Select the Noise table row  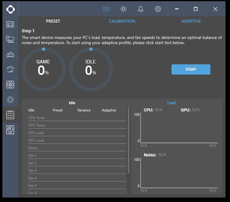[77, 148]
